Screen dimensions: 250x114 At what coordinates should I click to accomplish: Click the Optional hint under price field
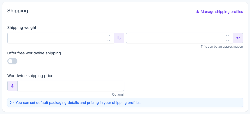click(118, 94)
